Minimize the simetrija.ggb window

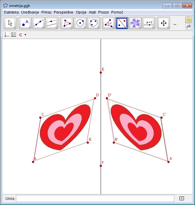coord(167,6)
